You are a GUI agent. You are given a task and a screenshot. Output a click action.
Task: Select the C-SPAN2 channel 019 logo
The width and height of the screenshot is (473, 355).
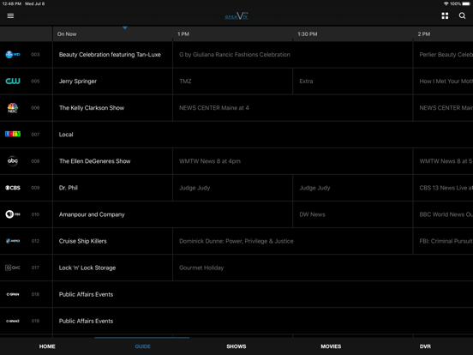[13, 321]
